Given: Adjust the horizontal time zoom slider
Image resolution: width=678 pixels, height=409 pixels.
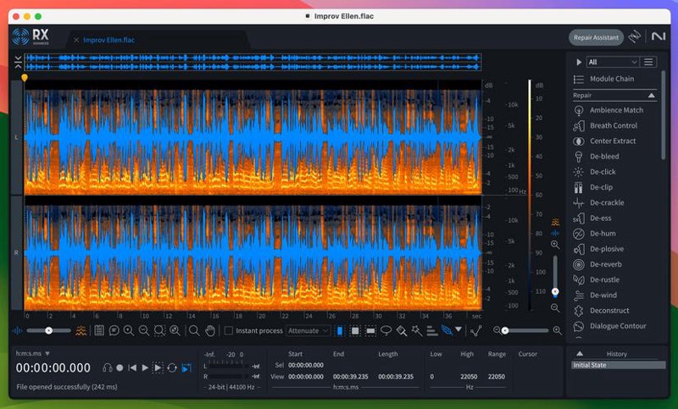Looking at the screenshot, I should [x=526, y=331].
